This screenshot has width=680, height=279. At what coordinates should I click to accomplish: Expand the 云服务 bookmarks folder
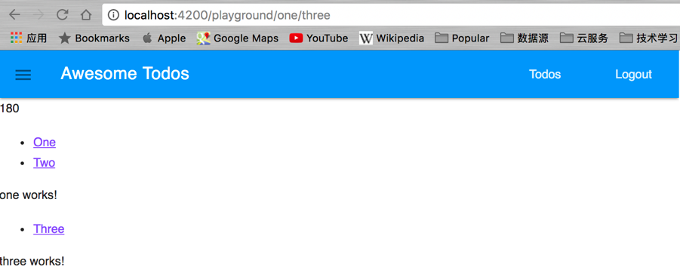coord(584,38)
